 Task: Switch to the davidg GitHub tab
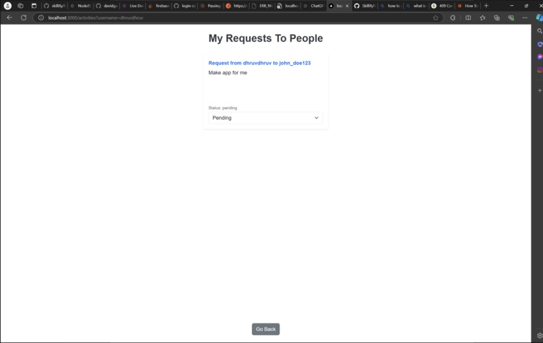tap(106, 6)
